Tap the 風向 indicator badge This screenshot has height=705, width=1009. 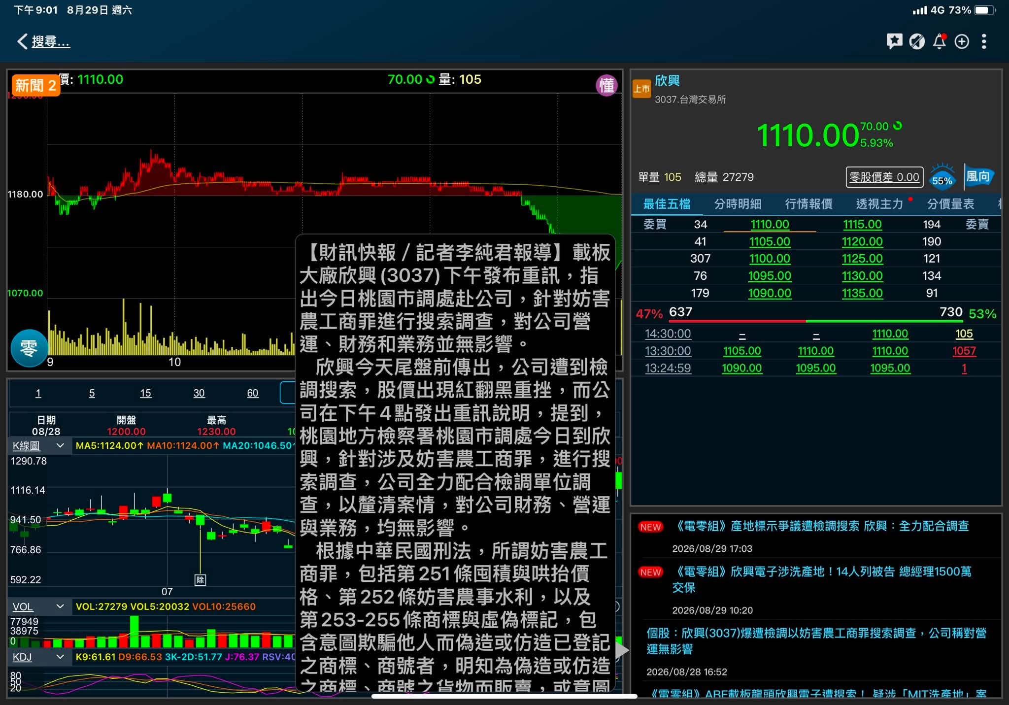978,177
